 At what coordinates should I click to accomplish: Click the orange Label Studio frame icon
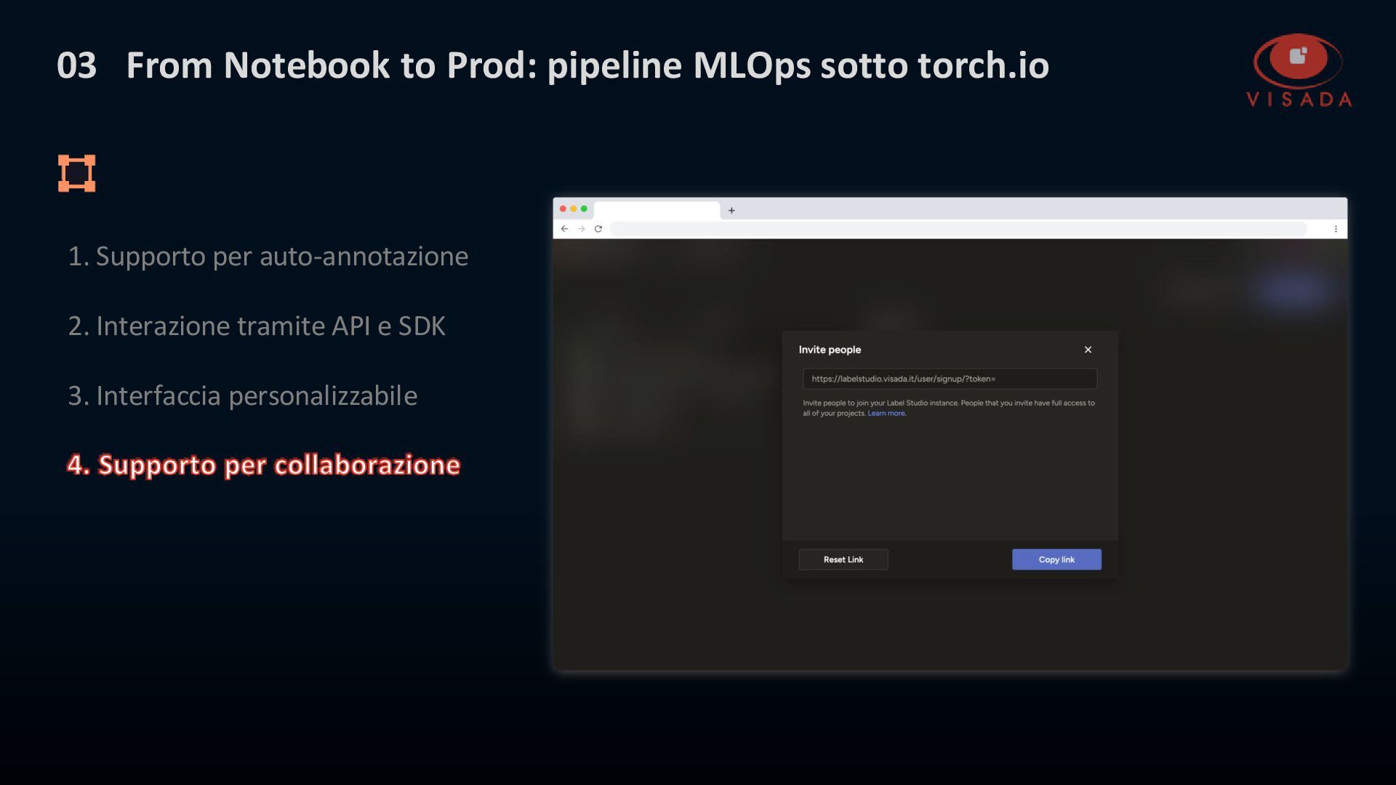pos(76,173)
